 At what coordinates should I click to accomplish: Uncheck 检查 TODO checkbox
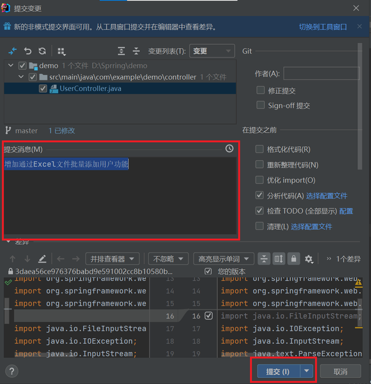tap(259, 211)
